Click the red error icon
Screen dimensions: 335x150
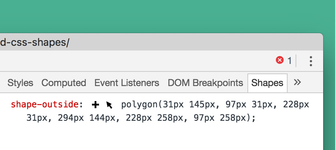(x=279, y=60)
